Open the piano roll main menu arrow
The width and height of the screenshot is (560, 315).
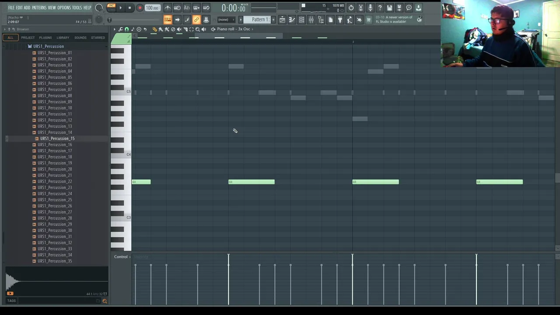pyautogui.click(x=115, y=29)
